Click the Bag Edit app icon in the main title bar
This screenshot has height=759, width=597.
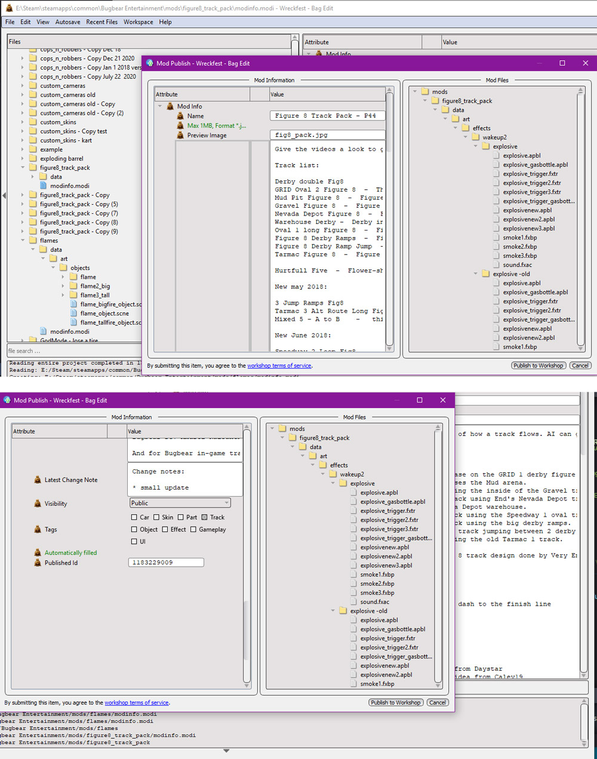click(8, 8)
